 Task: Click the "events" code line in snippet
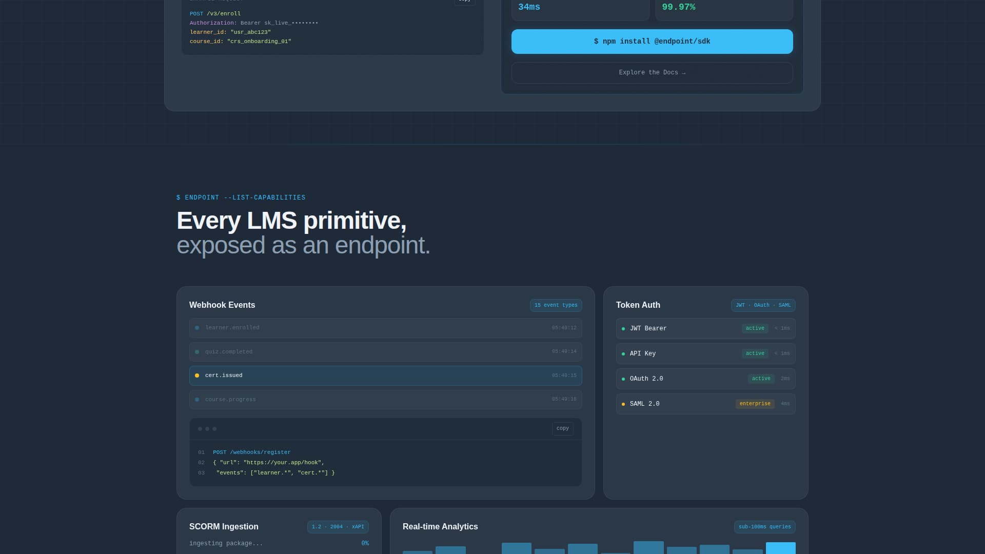point(275,473)
